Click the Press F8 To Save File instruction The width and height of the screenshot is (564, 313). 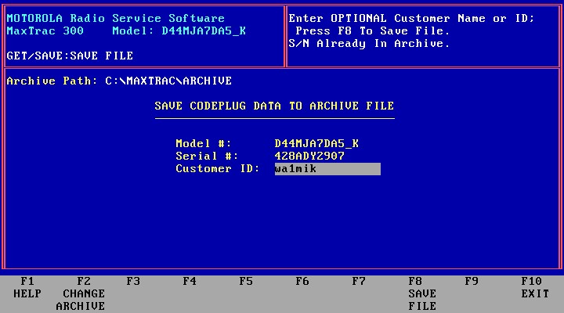(x=373, y=31)
